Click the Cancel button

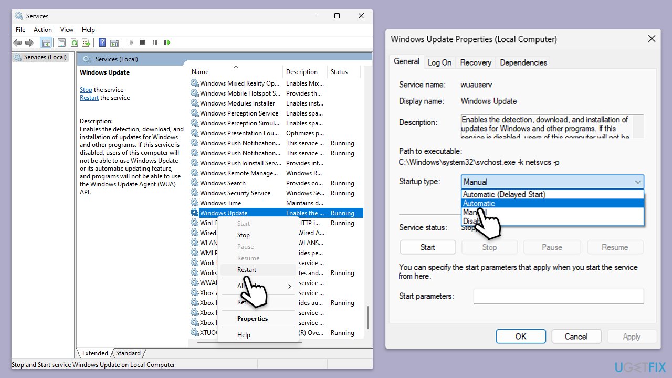pos(576,337)
